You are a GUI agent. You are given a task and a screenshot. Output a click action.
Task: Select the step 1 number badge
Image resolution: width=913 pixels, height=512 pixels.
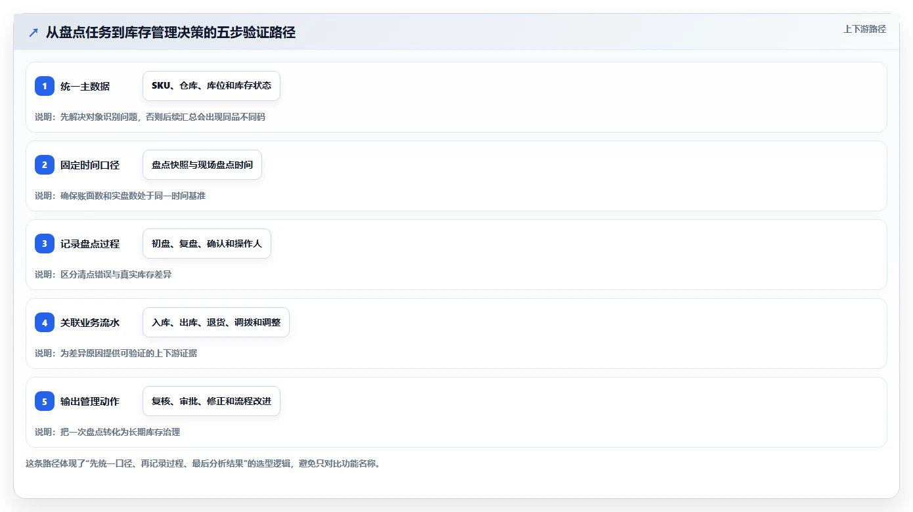point(45,86)
